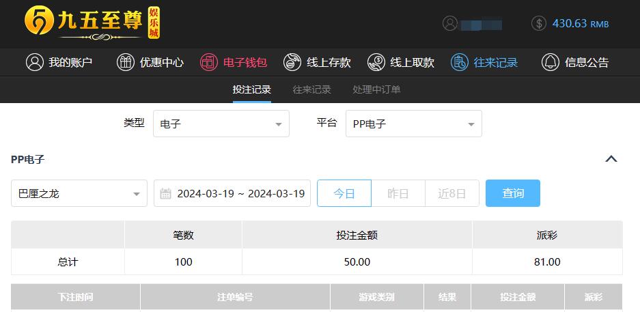Open 信息公告 announcements

click(575, 62)
